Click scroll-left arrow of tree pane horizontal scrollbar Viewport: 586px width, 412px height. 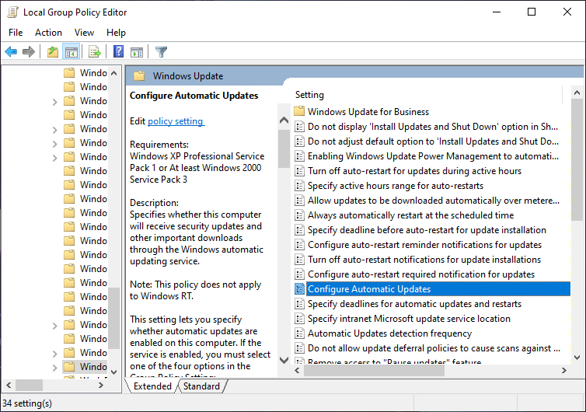click(9, 385)
